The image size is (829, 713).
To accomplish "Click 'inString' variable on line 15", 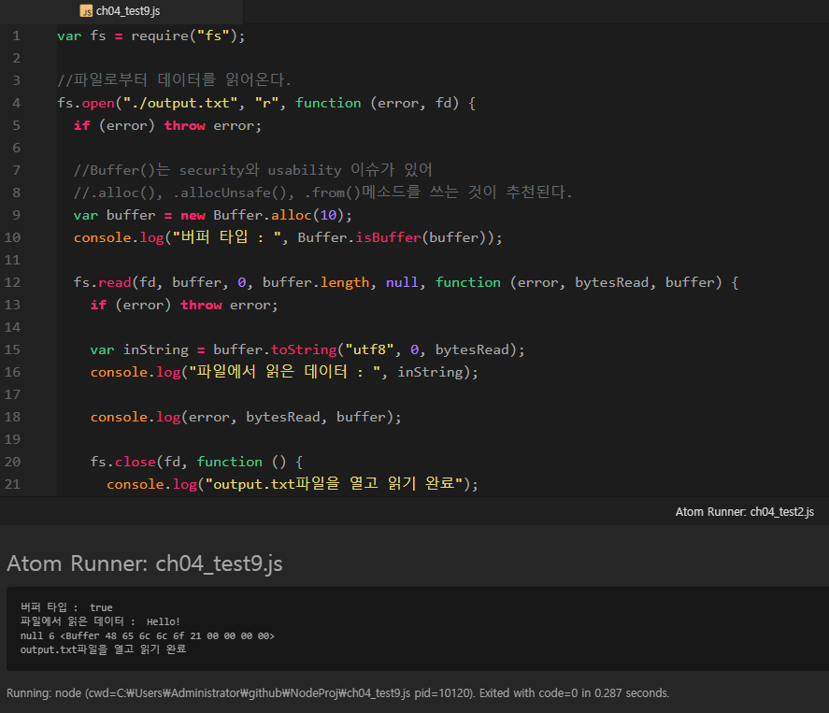I will point(155,349).
